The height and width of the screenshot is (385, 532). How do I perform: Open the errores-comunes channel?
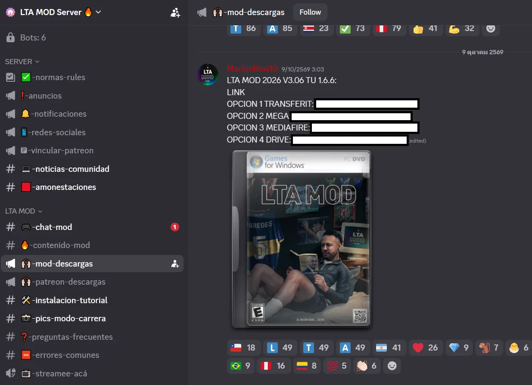92,355
